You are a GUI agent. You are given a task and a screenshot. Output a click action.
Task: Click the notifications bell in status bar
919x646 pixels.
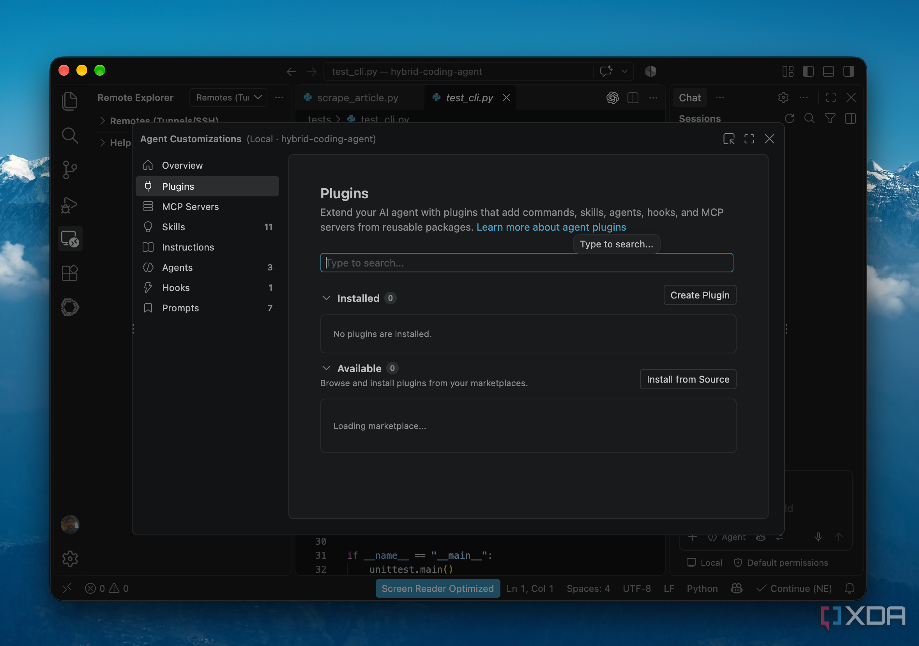pyautogui.click(x=849, y=588)
